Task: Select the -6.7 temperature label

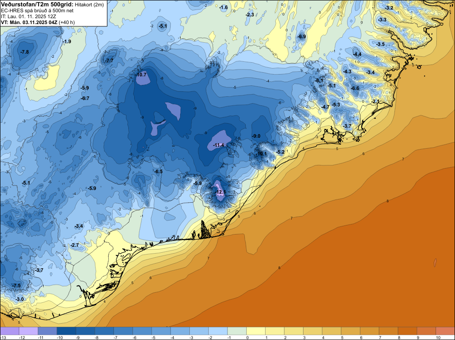Action: point(85,98)
